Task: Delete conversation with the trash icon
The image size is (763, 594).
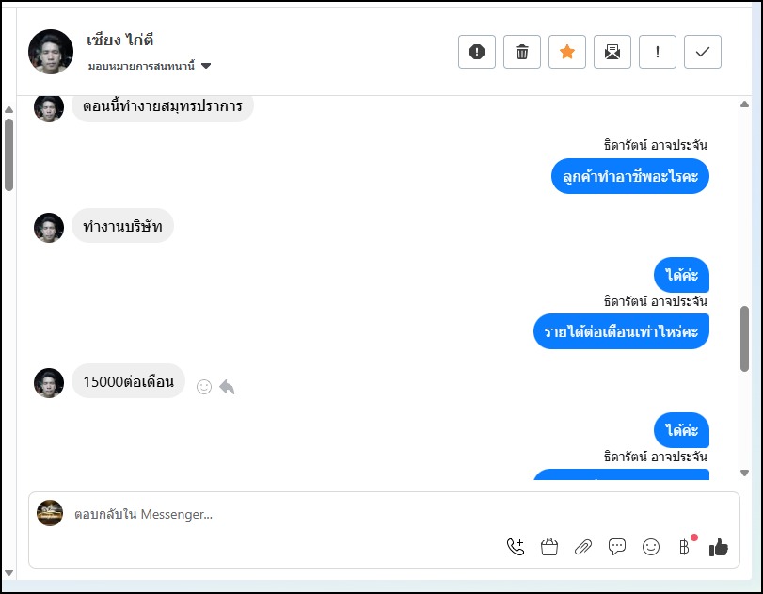Action: click(522, 53)
